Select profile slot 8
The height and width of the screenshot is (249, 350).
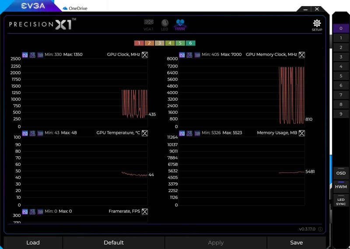click(x=341, y=104)
